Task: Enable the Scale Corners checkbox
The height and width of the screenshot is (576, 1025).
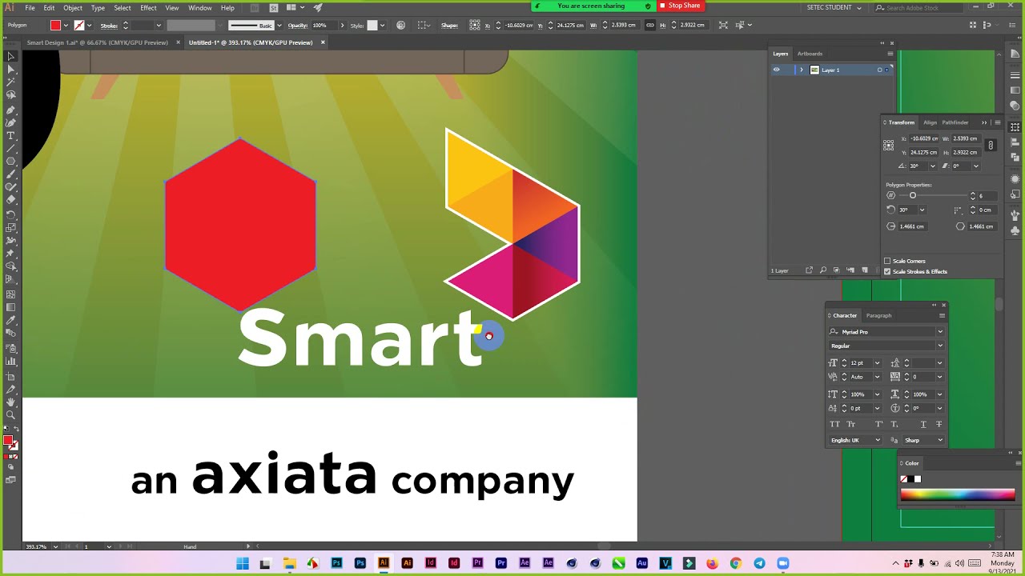Action: pos(887,261)
